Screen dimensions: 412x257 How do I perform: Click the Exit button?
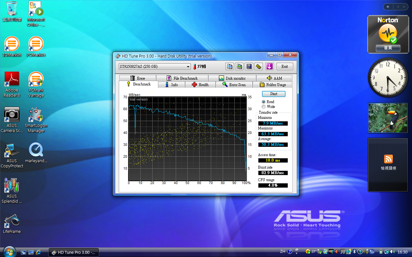point(285,66)
